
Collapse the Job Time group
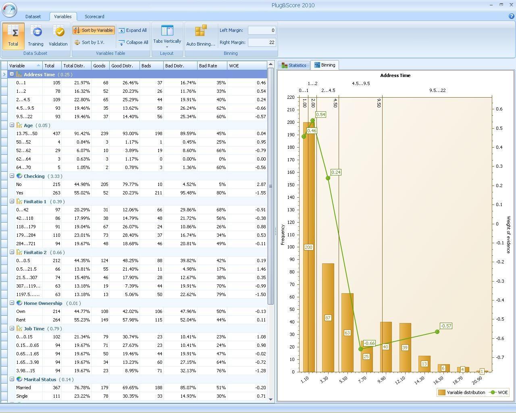pyautogui.click(x=12, y=328)
